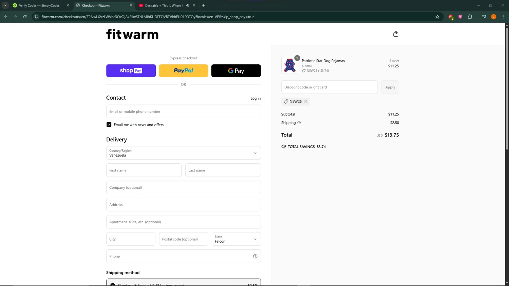Click the Phone field
This screenshot has height=286, width=509.
click(x=184, y=256)
